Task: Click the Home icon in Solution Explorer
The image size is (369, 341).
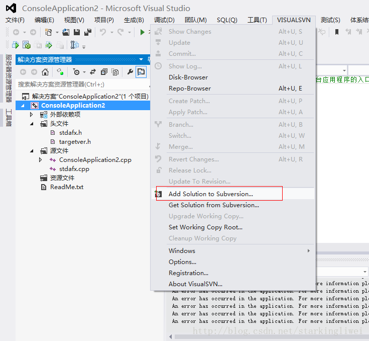Action: pos(45,72)
